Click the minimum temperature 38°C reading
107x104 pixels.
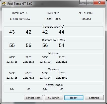click(45, 57)
